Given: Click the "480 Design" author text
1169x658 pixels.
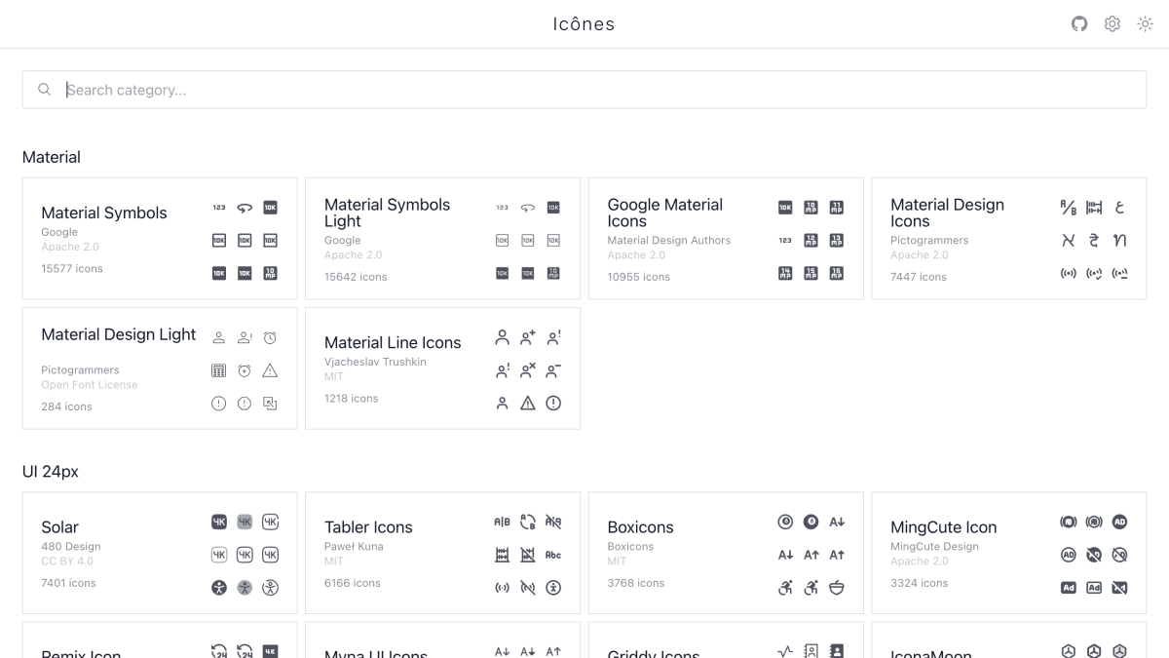Looking at the screenshot, I should click(71, 546).
